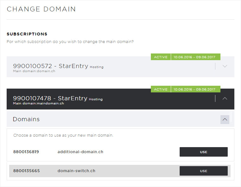
Task: Use domain-switch.ch as main domain
Action: tap(203, 171)
